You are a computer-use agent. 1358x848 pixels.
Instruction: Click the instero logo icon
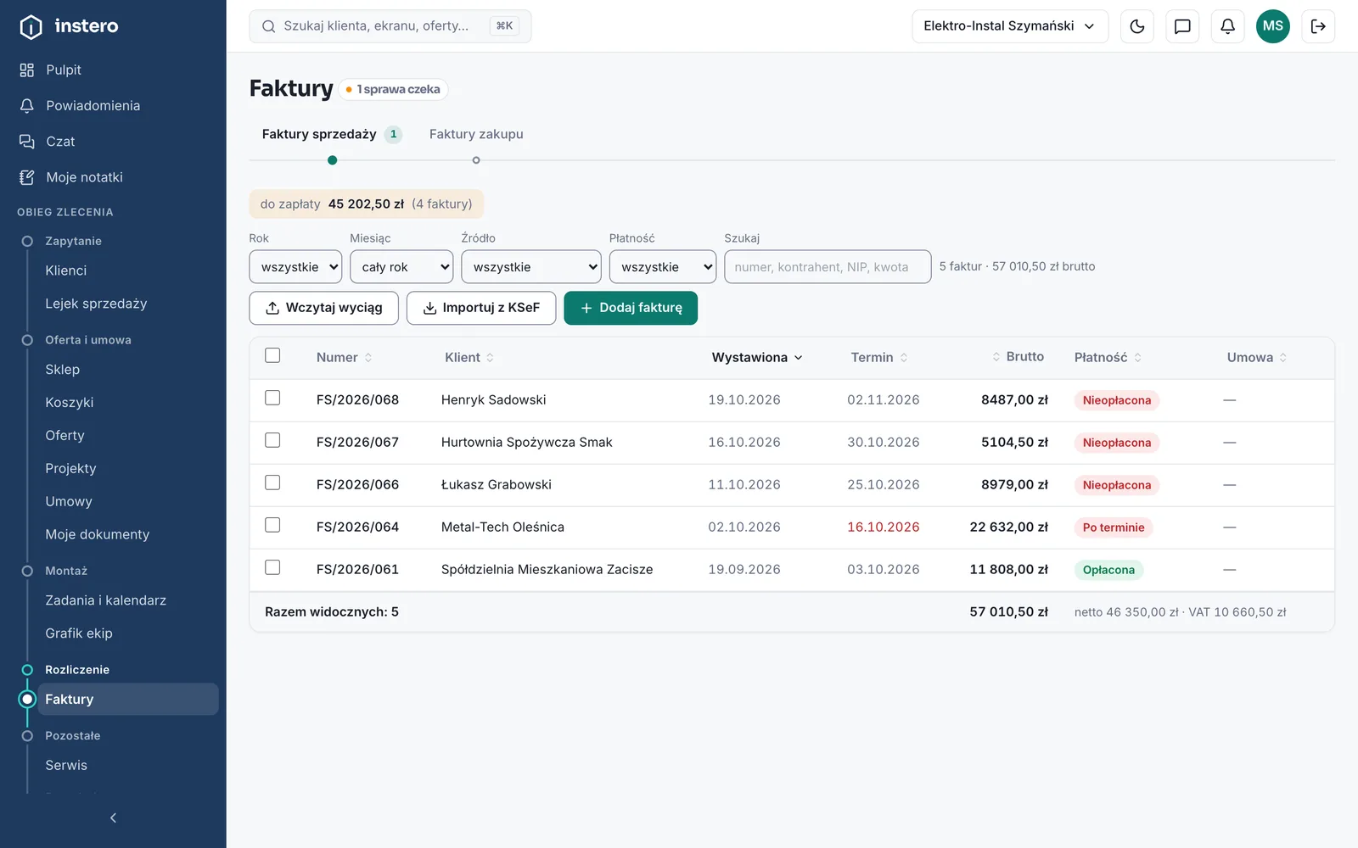[x=31, y=26]
